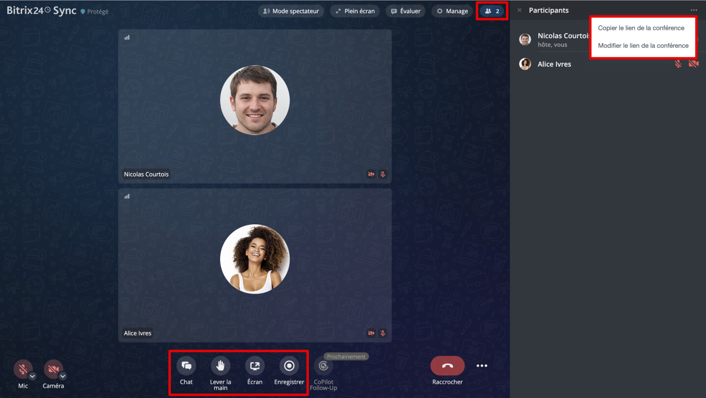The width and height of the screenshot is (706, 398).
Task: Click the muted mic icon on Alice Ivres's tile
Action: pyautogui.click(x=383, y=333)
